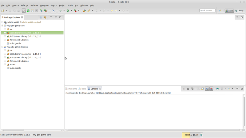
Task: Click the Quick Access search field
Action: [207, 10]
